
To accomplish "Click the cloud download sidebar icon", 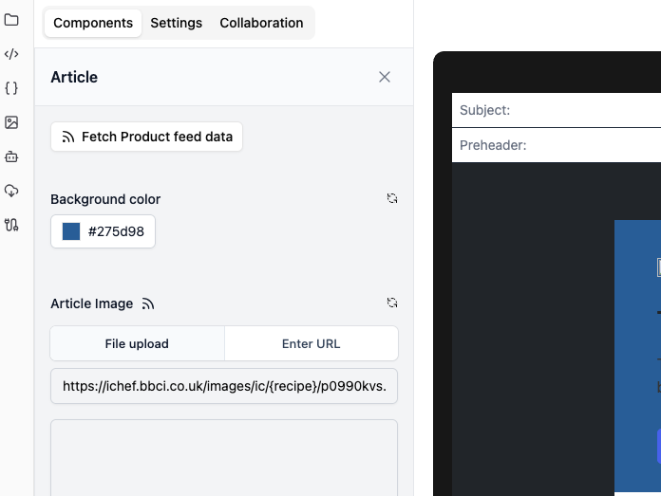I will tap(11, 191).
